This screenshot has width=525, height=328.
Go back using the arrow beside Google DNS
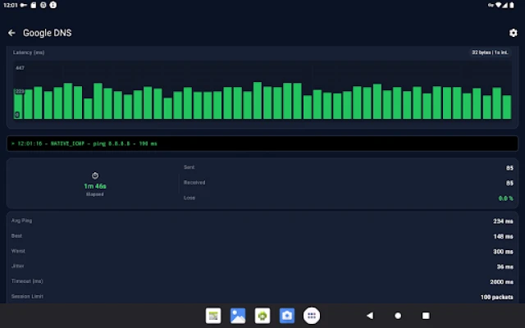click(x=11, y=33)
